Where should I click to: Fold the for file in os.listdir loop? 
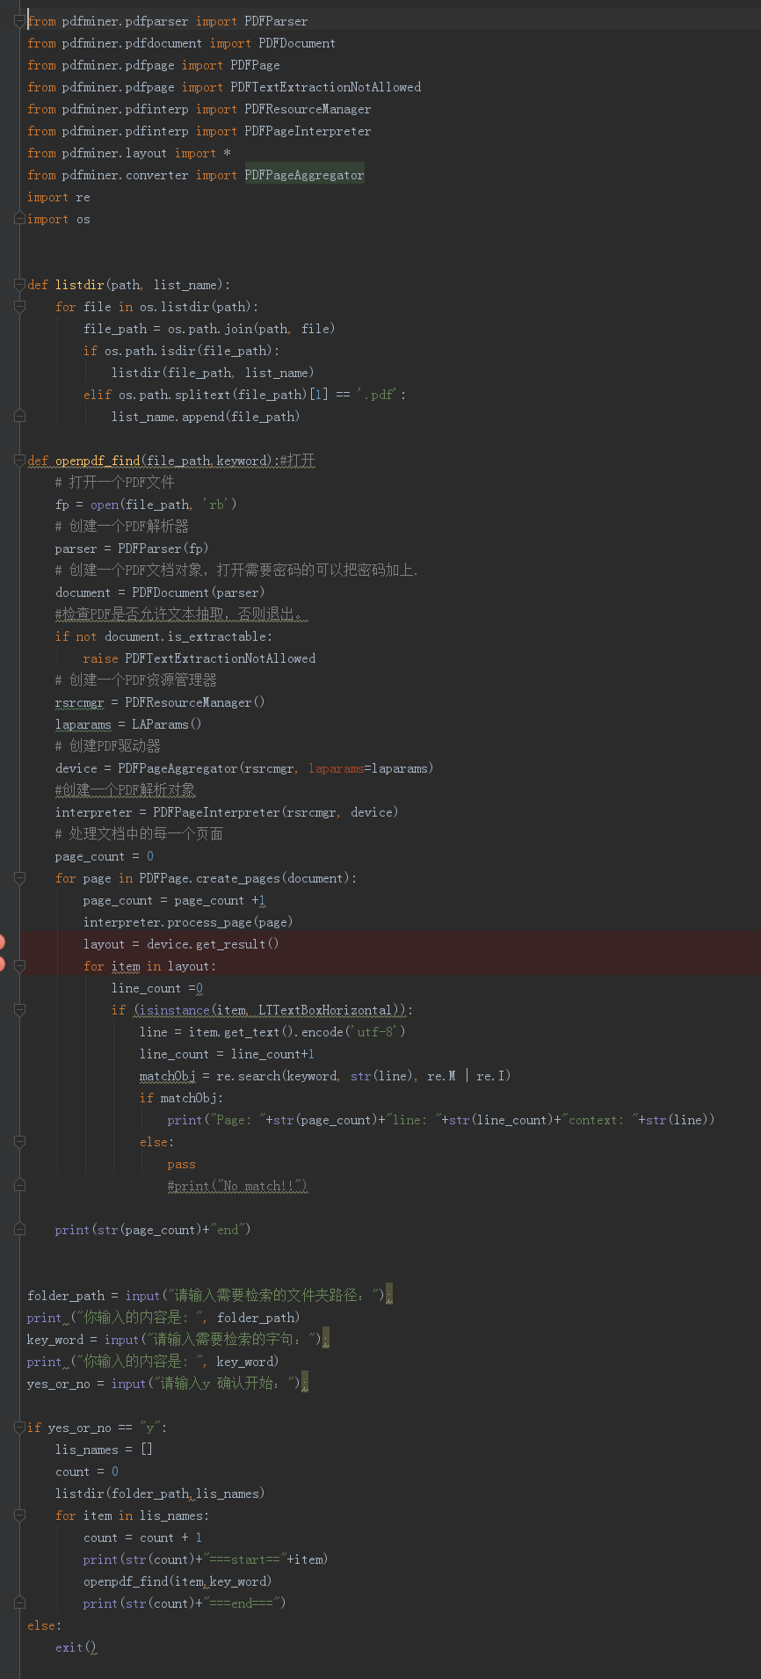click(x=19, y=307)
